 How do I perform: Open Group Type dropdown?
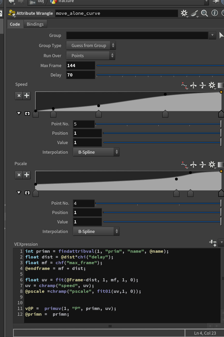tap(91, 46)
